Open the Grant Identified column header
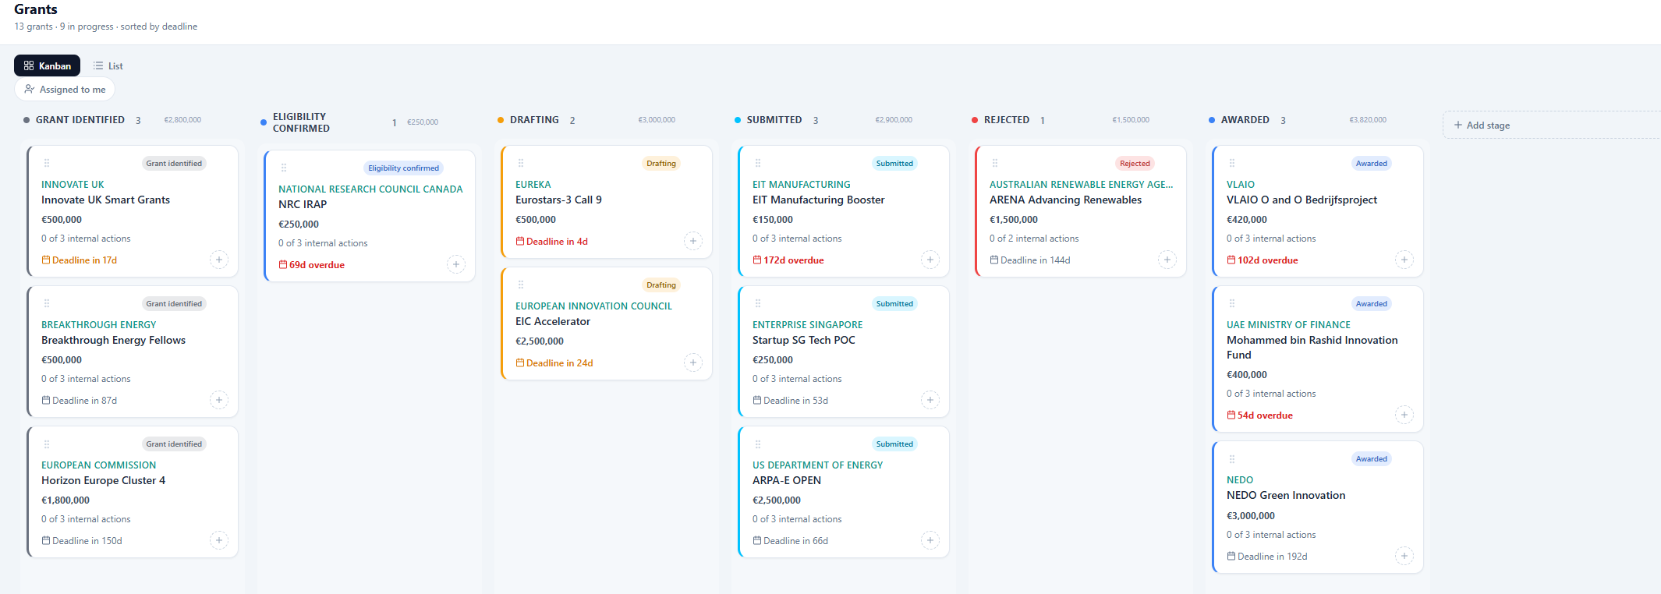1661x594 pixels. (80, 120)
